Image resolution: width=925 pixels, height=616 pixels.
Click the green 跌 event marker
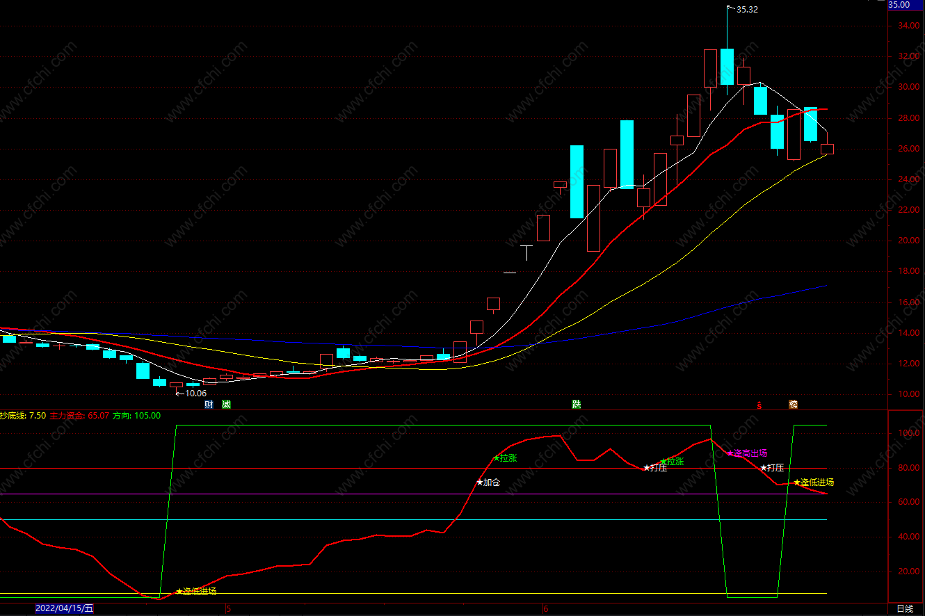point(577,405)
